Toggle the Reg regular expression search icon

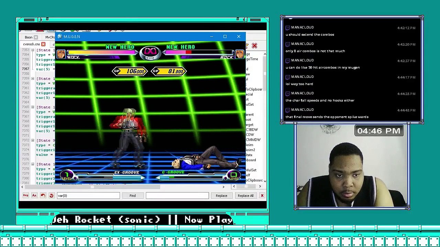(x=25, y=196)
